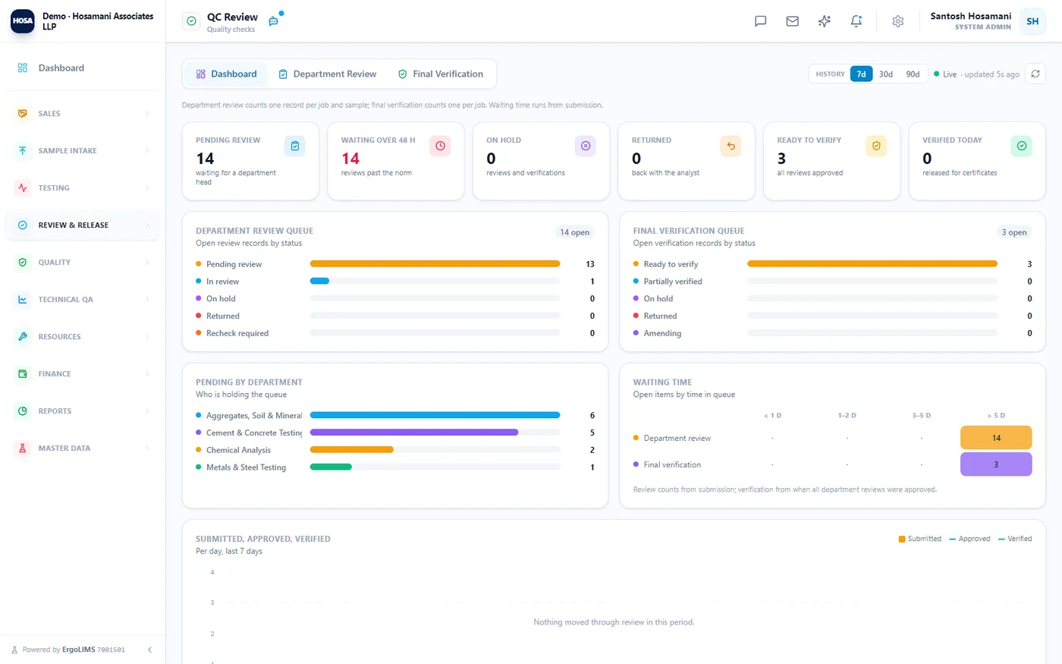Image resolution: width=1062 pixels, height=664 pixels.
Task: Click the pause icon on On Hold card
Action: click(585, 146)
